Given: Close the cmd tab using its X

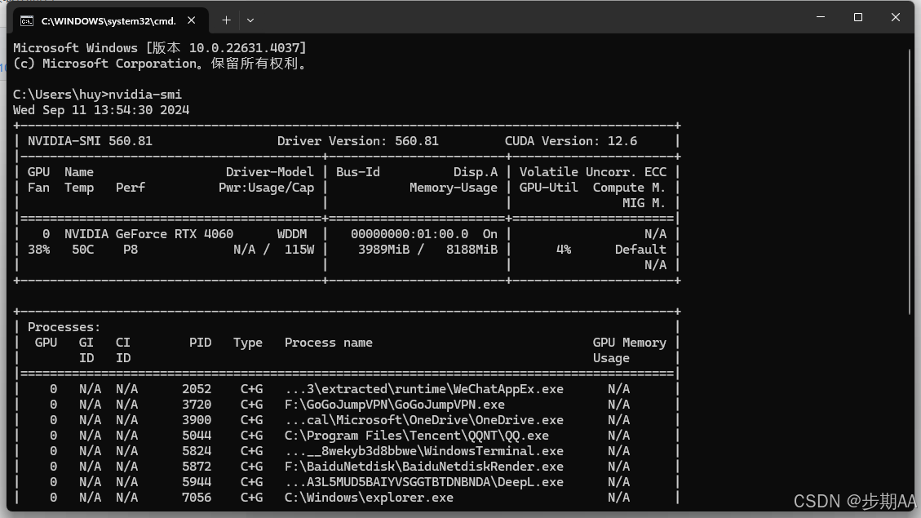Looking at the screenshot, I should 191,20.
